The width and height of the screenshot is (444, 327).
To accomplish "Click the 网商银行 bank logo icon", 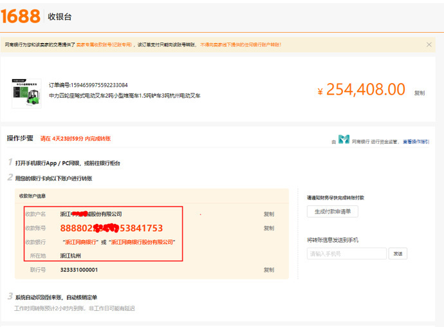I will (x=344, y=139).
